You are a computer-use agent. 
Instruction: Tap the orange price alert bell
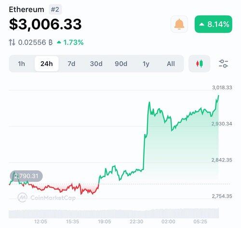(x=179, y=24)
